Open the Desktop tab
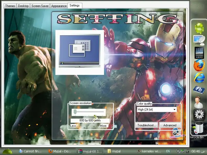Viewport: 207px width, 155px height. click(23, 6)
